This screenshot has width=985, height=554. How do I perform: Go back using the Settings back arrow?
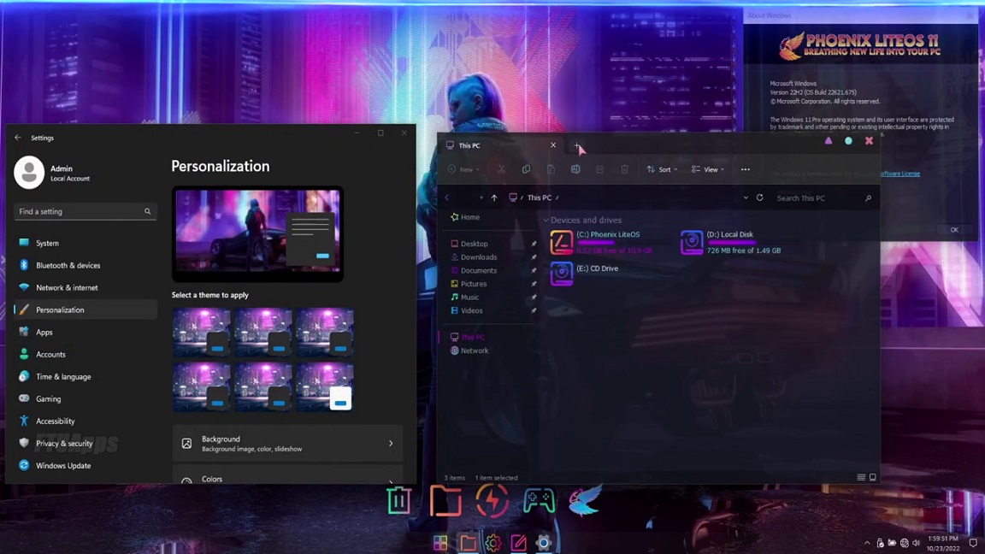(18, 138)
